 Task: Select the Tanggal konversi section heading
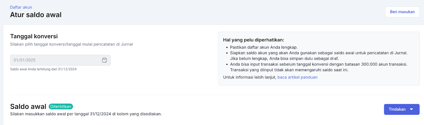[x=34, y=36]
